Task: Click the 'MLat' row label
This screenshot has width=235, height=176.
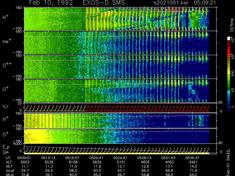Action: [10, 175]
